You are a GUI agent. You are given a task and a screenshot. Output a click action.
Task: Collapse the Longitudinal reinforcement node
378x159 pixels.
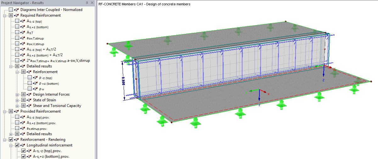(x=11, y=145)
